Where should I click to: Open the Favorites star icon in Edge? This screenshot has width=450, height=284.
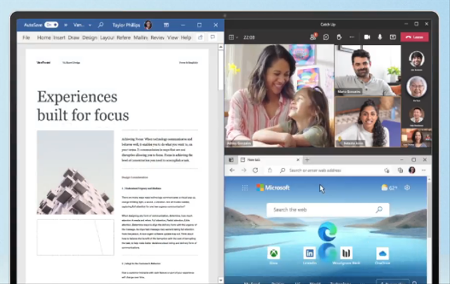click(x=387, y=170)
